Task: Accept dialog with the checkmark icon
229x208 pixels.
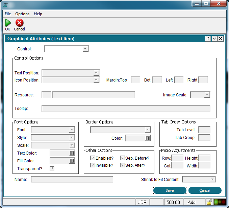Action: tap(214, 39)
